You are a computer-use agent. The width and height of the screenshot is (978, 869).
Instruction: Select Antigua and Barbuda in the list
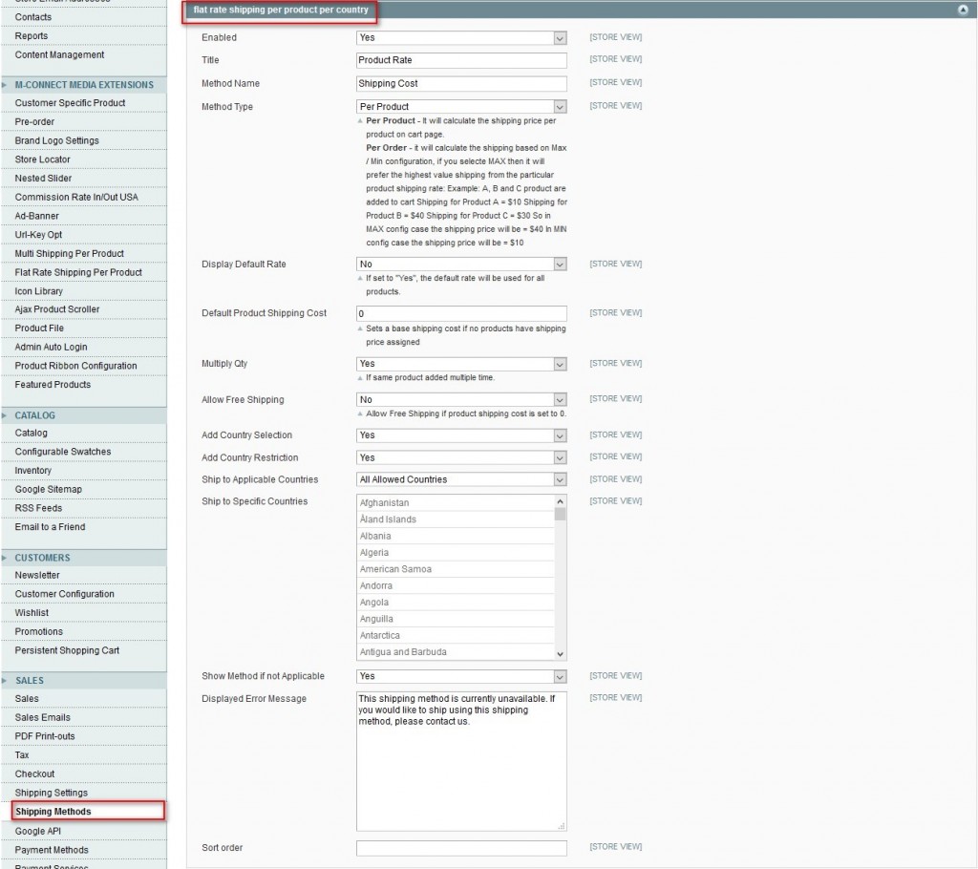coord(403,652)
